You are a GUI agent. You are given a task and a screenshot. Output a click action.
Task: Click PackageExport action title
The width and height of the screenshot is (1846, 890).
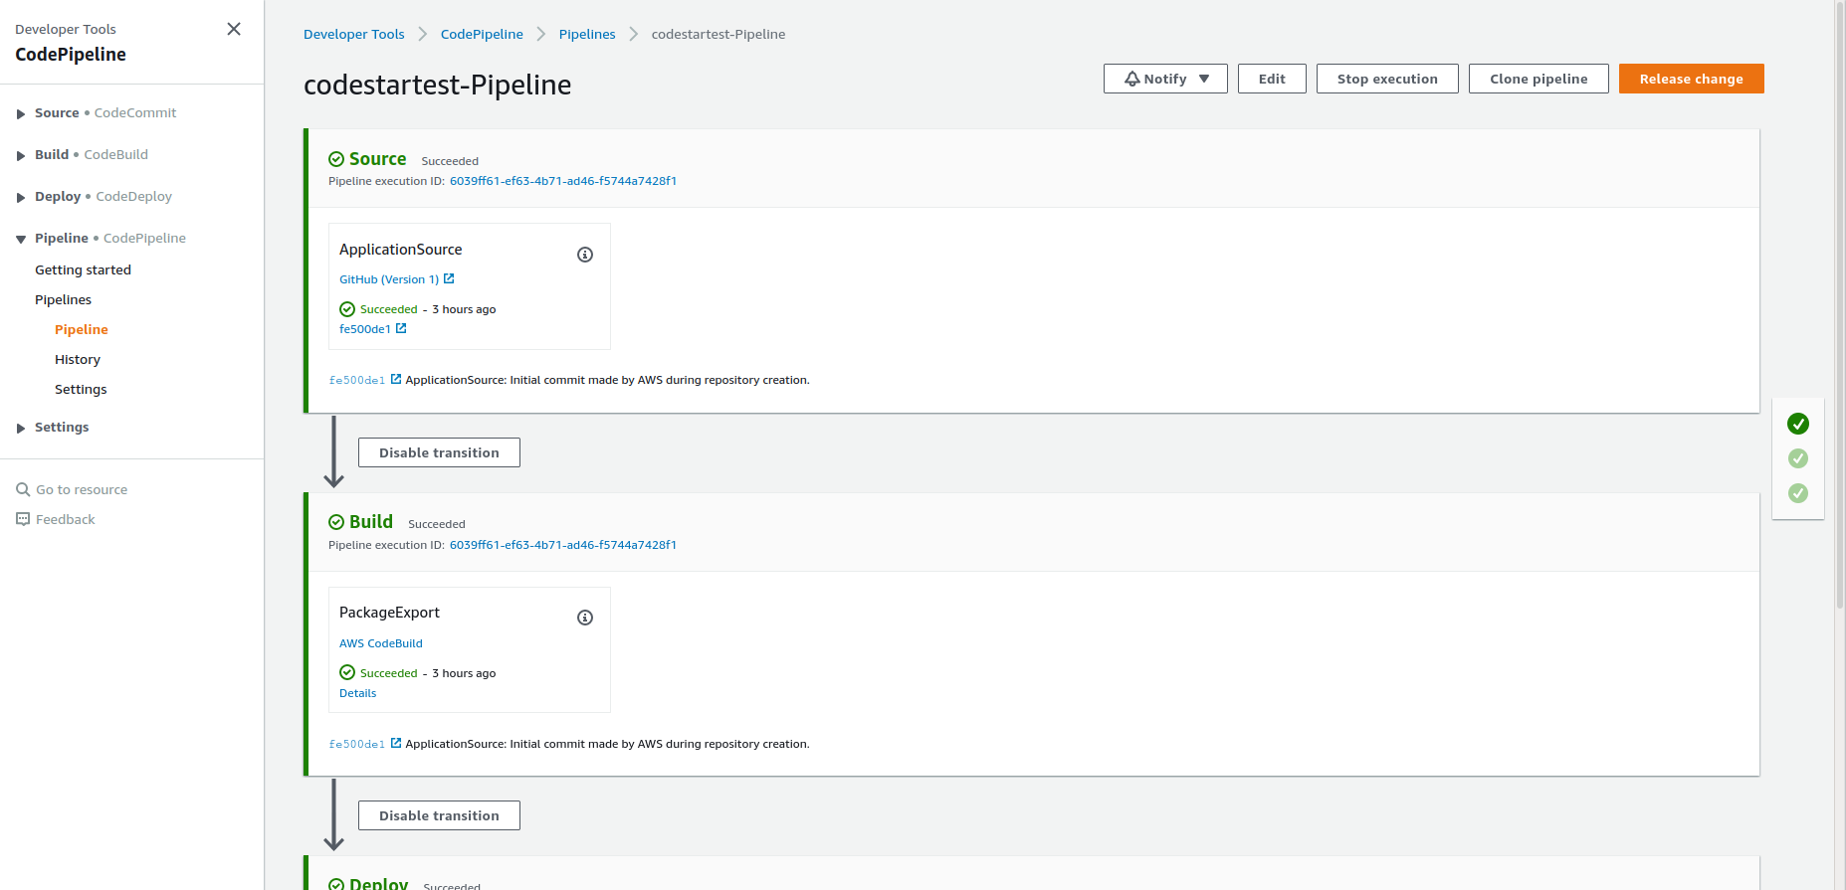click(389, 613)
